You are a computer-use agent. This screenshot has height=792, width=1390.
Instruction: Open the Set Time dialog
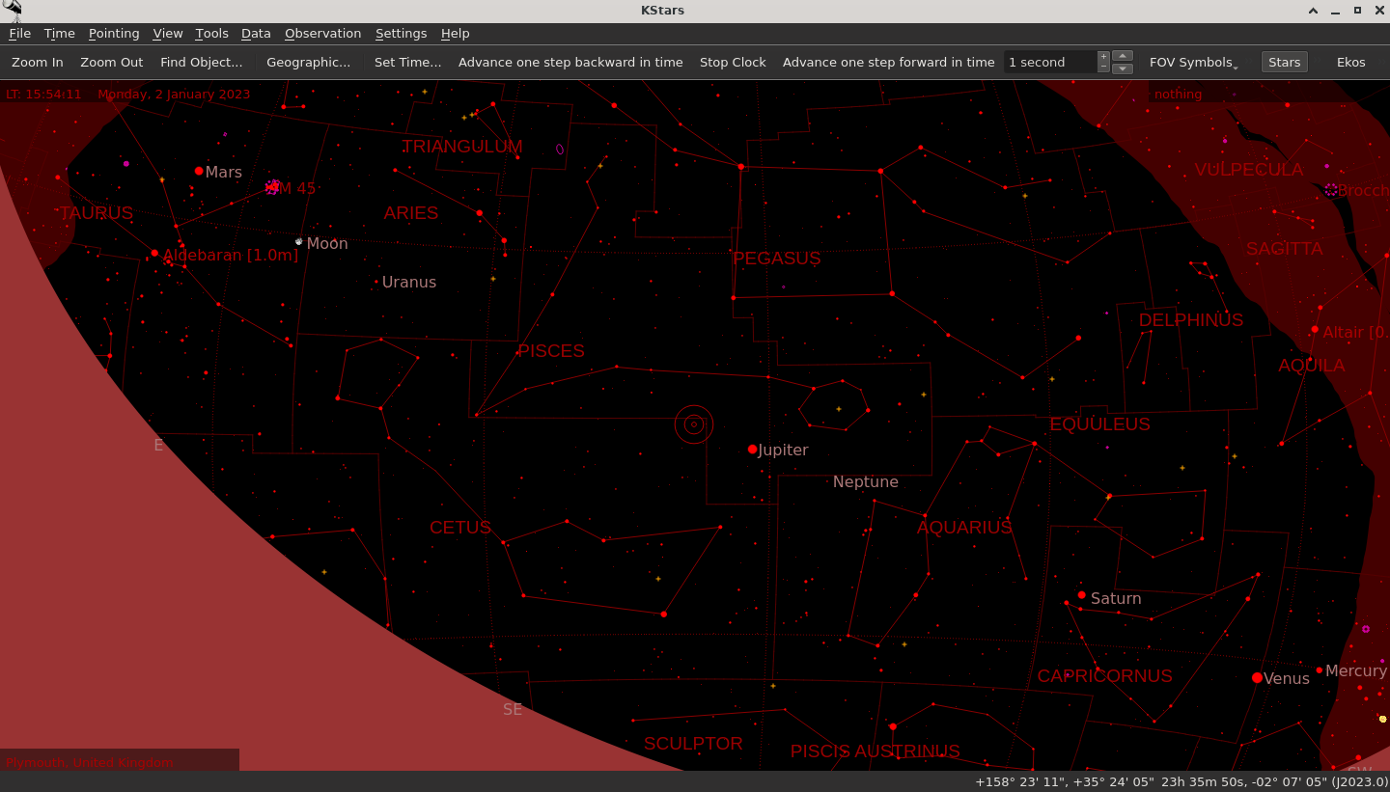tap(407, 62)
